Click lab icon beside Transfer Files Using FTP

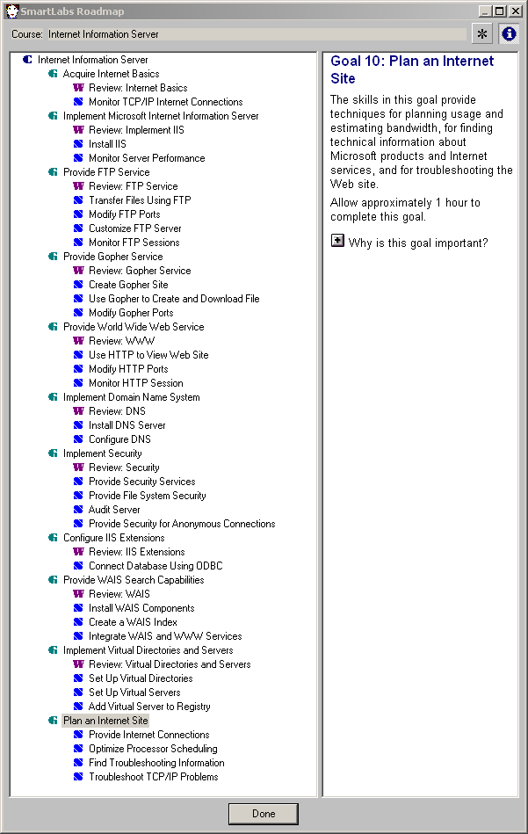[x=78, y=200]
